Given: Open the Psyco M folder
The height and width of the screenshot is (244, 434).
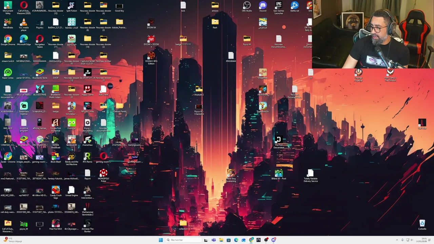Looking at the screenshot, I should [247, 40].
